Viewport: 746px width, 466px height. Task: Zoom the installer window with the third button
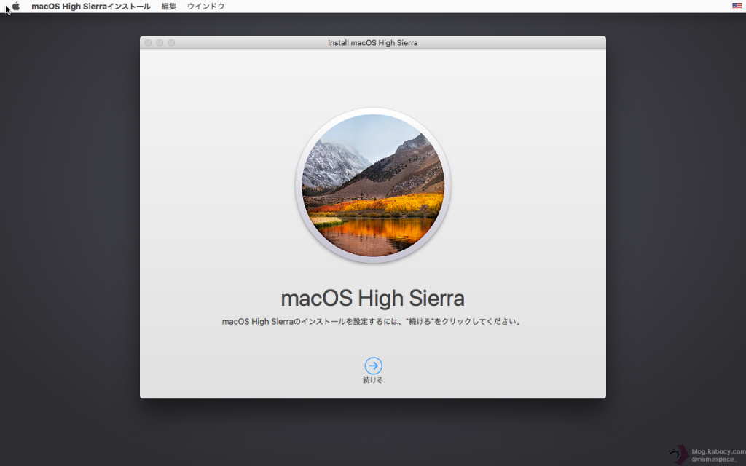[171, 43]
